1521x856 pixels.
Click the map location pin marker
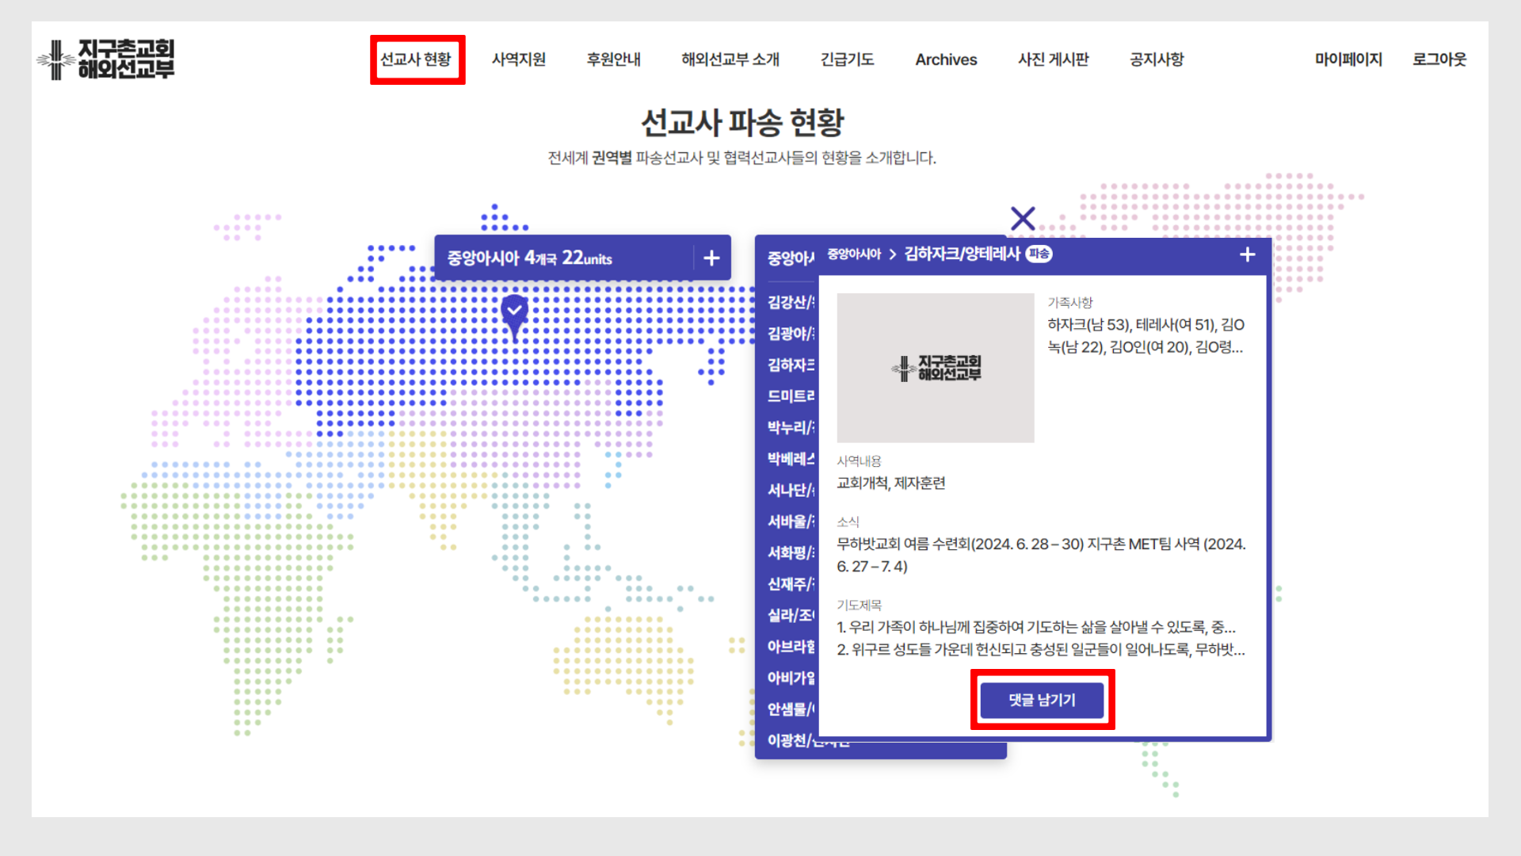tap(515, 311)
